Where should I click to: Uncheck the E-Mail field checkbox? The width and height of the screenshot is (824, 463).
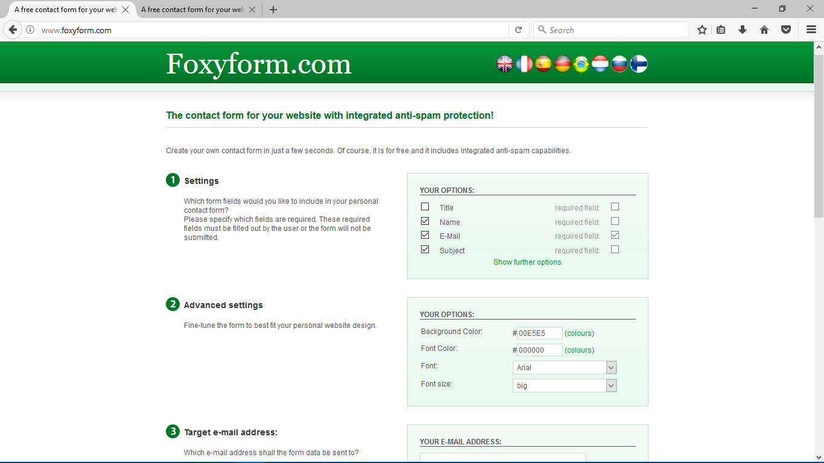click(425, 235)
